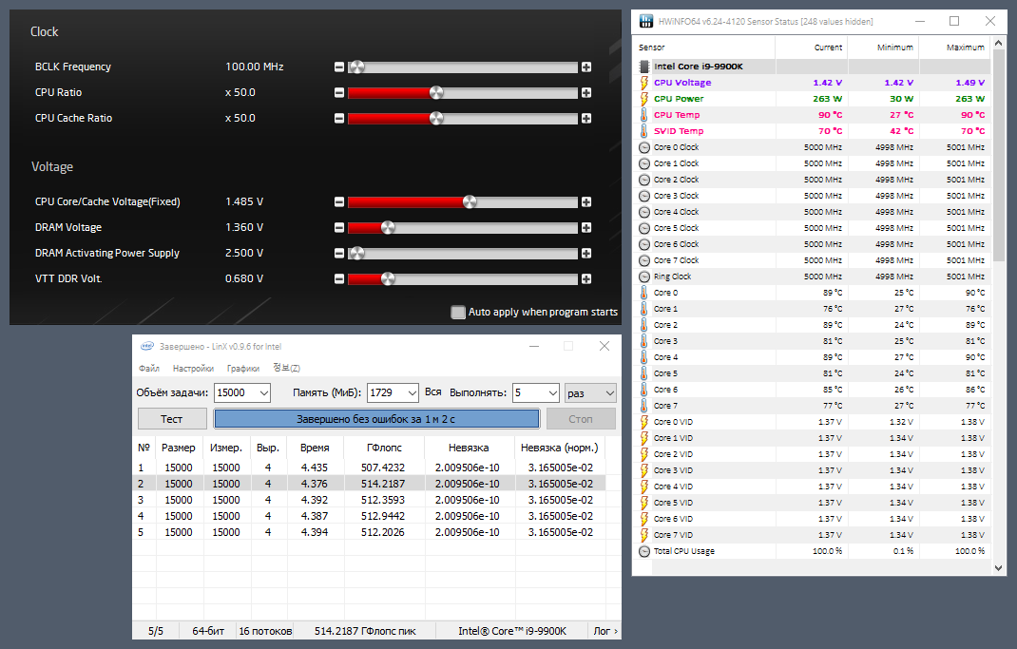Start the LinX test with Тест button
The width and height of the screenshot is (1017, 649).
(172, 419)
